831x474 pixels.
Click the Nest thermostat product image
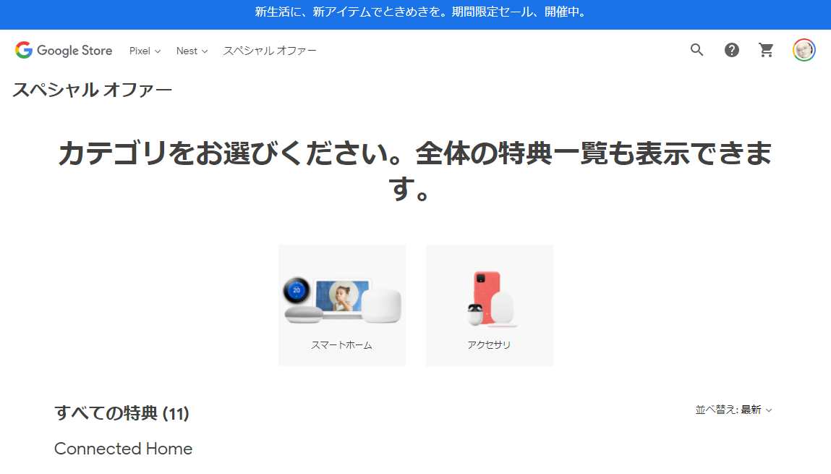pos(297,290)
